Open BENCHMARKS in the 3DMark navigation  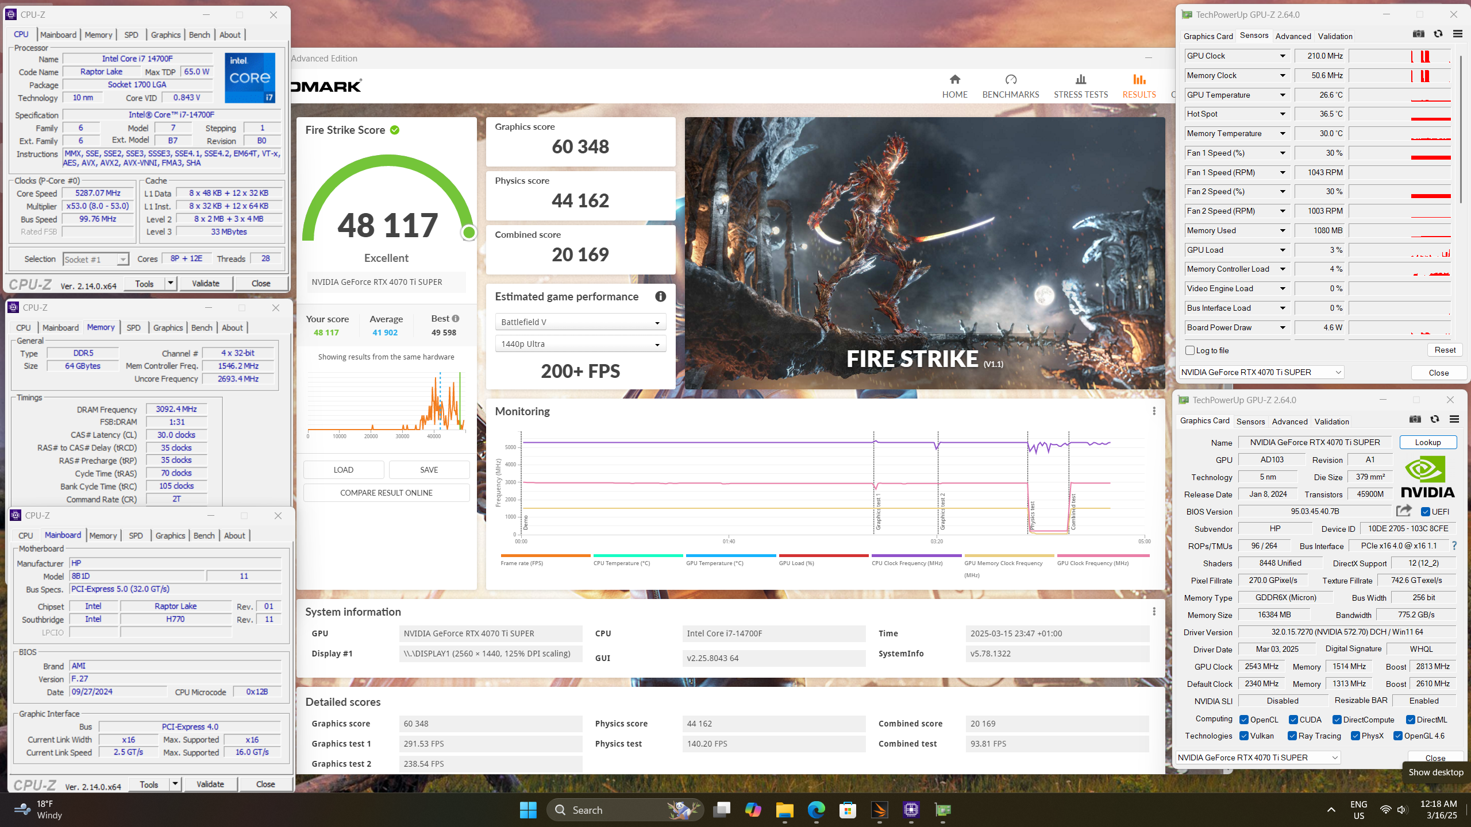(1011, 86)
